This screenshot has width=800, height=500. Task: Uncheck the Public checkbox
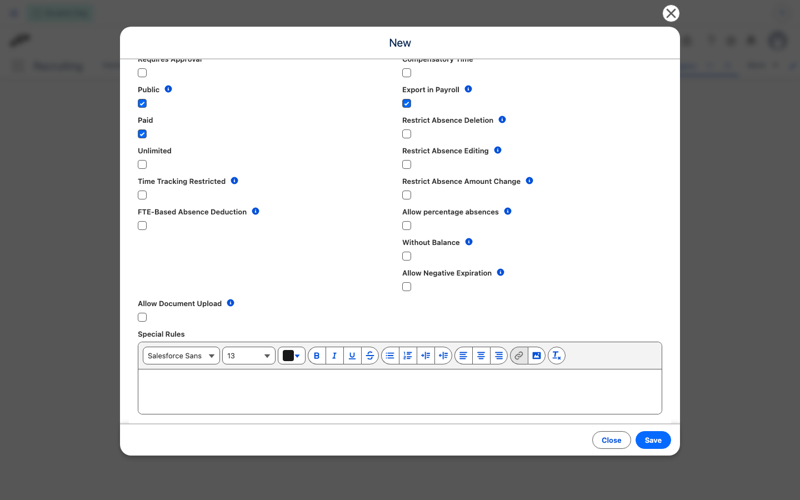[x=142, y=103]
